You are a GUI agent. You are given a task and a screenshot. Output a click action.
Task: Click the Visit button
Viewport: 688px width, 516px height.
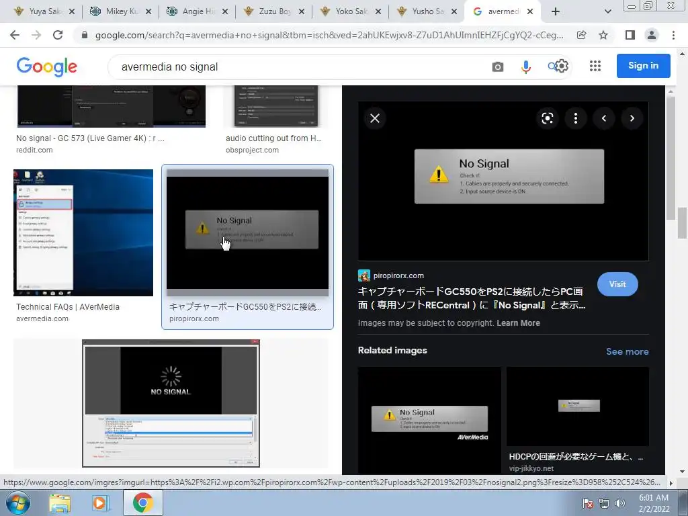(x=617, y=284)
